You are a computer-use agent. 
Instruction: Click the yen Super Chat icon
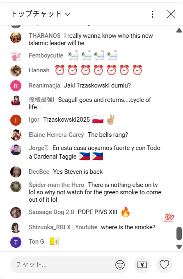(142, 265)
